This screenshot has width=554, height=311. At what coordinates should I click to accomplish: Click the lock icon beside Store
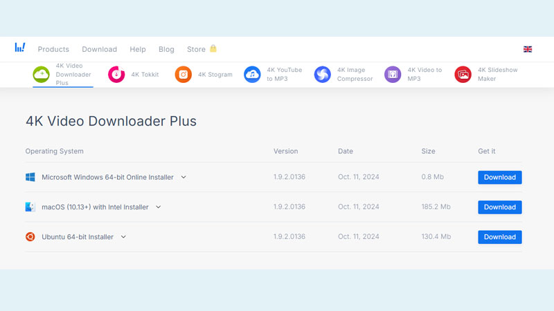[x=213, y=48]
